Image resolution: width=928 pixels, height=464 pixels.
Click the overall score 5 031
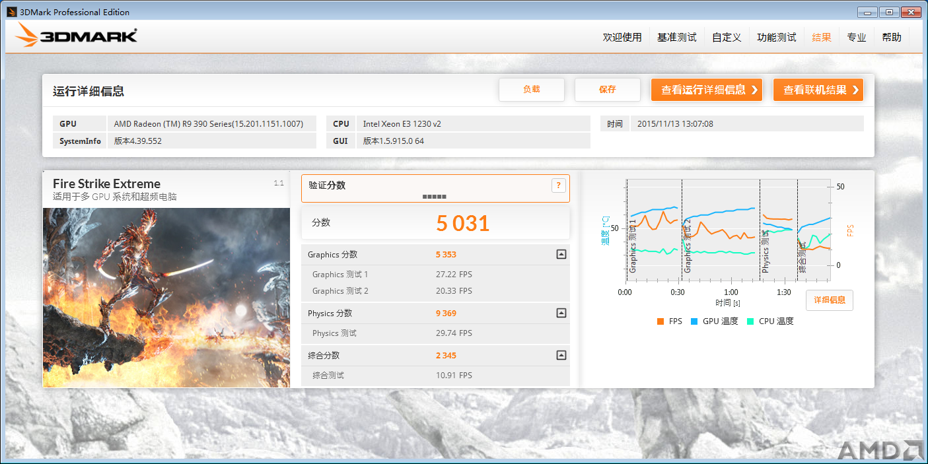click(x=462, y=223)
